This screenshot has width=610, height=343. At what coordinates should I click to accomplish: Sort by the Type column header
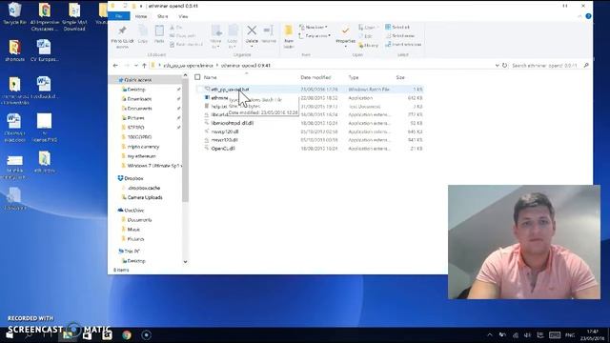pos(354,77)
